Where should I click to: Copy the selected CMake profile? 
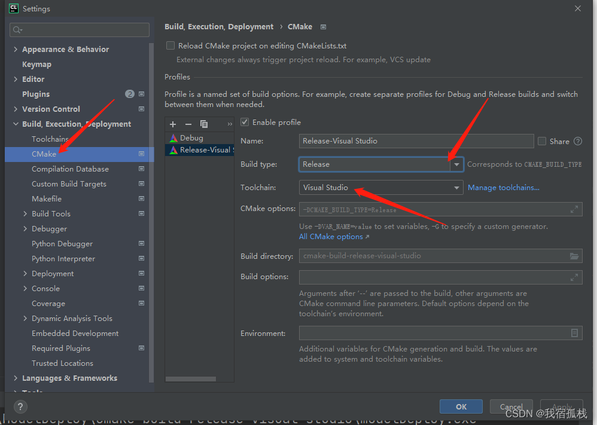tap(204, 124)
